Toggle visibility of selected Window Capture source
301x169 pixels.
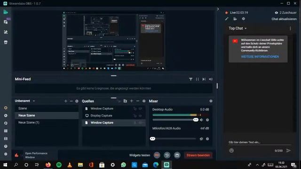(x=141, y=123)
